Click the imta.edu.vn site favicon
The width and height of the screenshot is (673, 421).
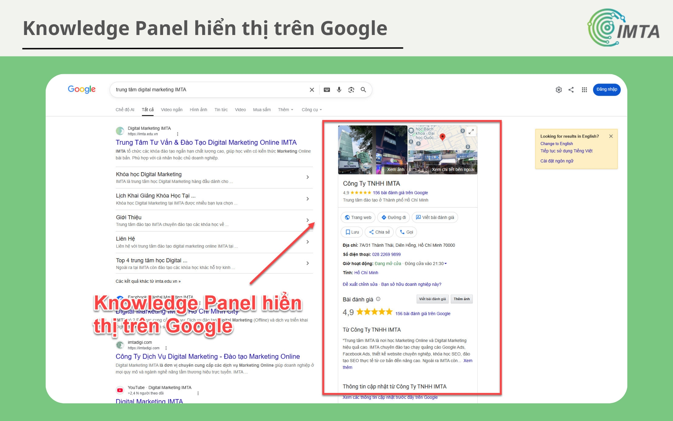pos(120,131)
